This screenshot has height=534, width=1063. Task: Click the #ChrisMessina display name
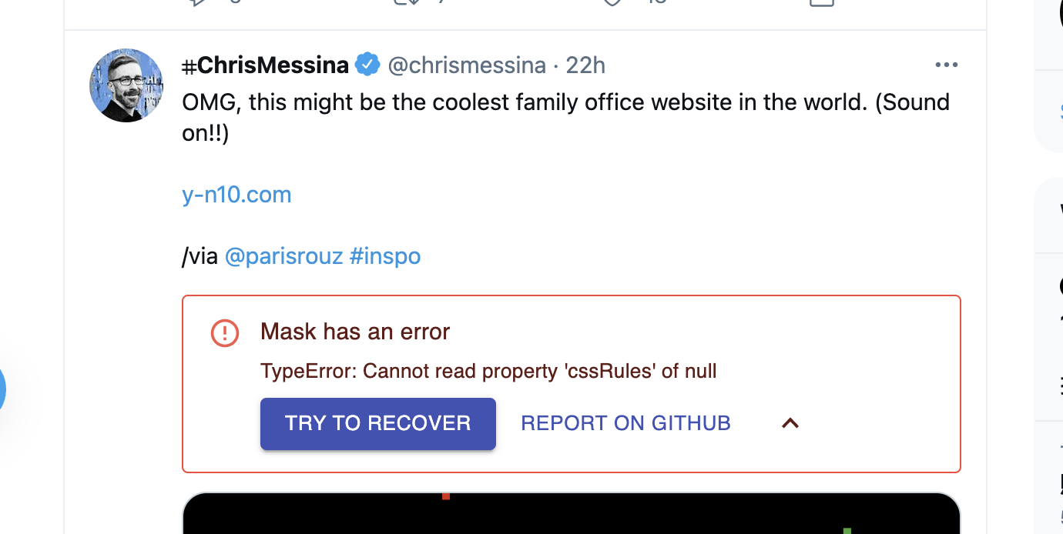(x=265, y=65)
